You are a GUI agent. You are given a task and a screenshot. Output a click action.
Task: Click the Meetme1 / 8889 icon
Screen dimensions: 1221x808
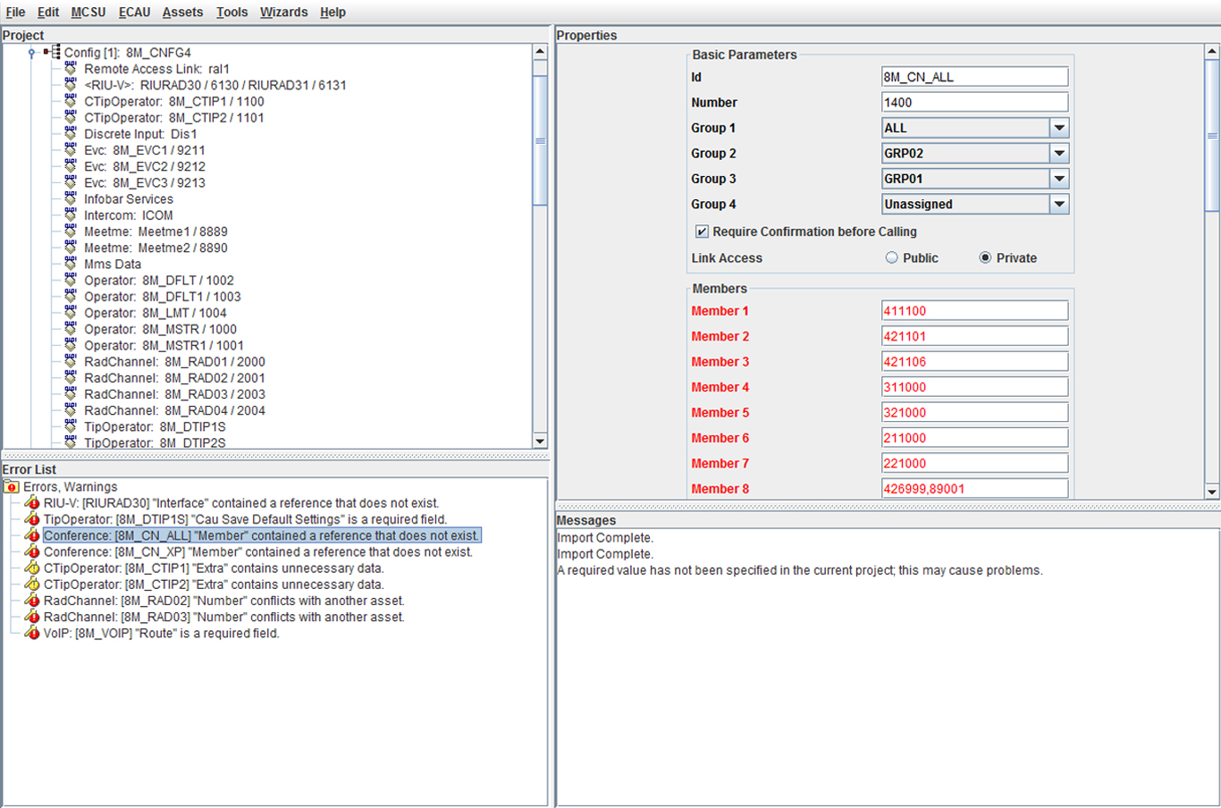71,231
